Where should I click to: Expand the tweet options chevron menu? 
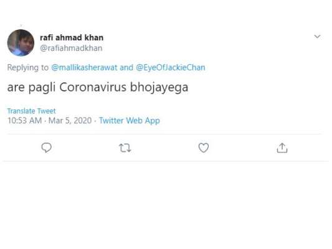[x=317, y=36]
